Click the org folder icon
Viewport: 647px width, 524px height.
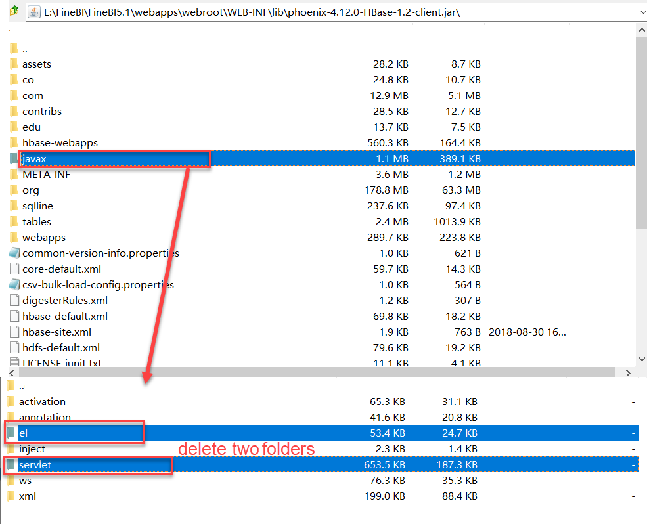point(14,190)
